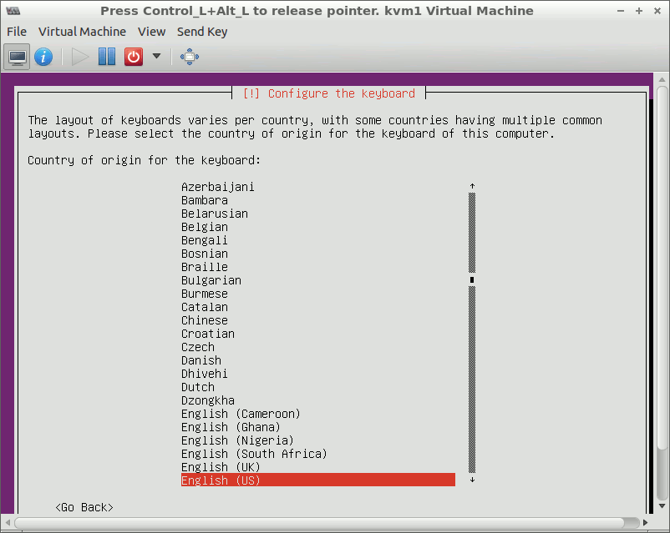Click the graphical console monitor icon
This screenshot has height=533, width=670.
(x=17, y=57)
